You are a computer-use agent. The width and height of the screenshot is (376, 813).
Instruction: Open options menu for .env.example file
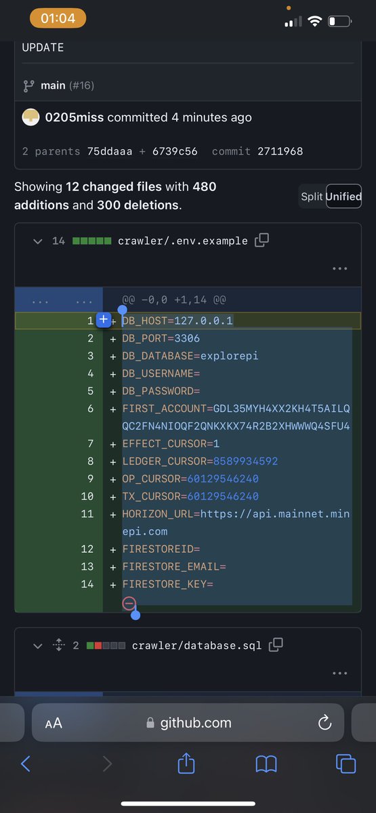pos(340,268)
